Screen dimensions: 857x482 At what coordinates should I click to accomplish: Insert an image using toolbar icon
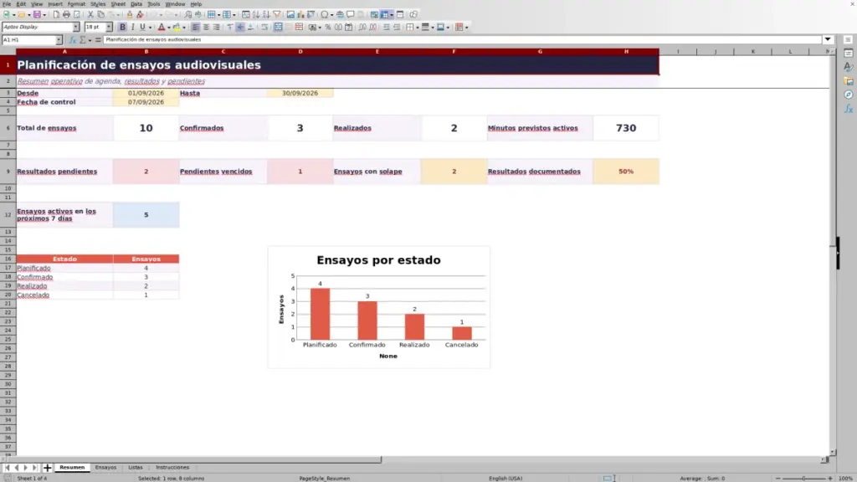pos(290,15)
